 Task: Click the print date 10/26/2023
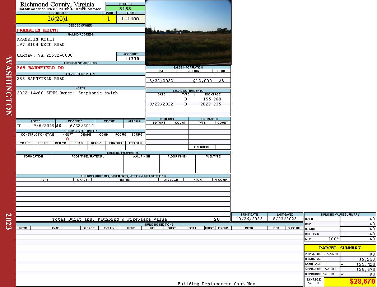249,219
